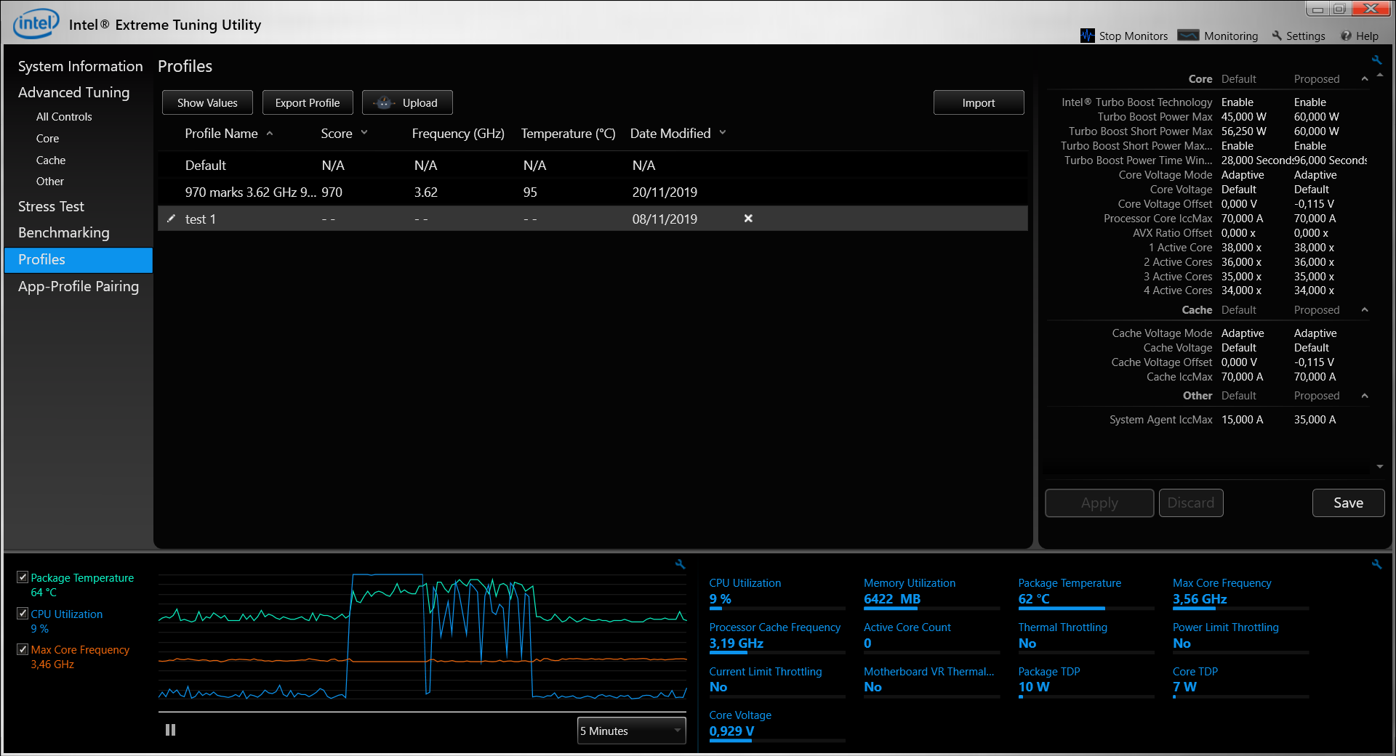
Task: Click the Show Values button
Action: (x=207, y=102)
